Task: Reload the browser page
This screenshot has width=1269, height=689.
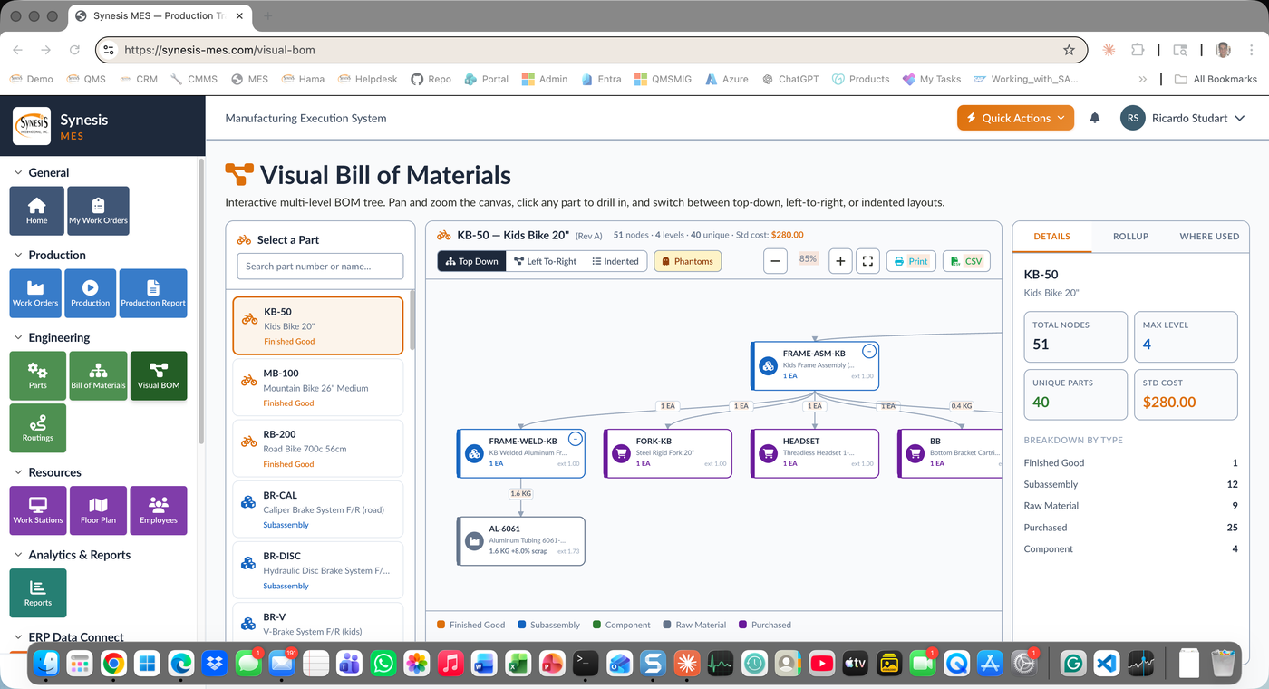Action: 74,50
